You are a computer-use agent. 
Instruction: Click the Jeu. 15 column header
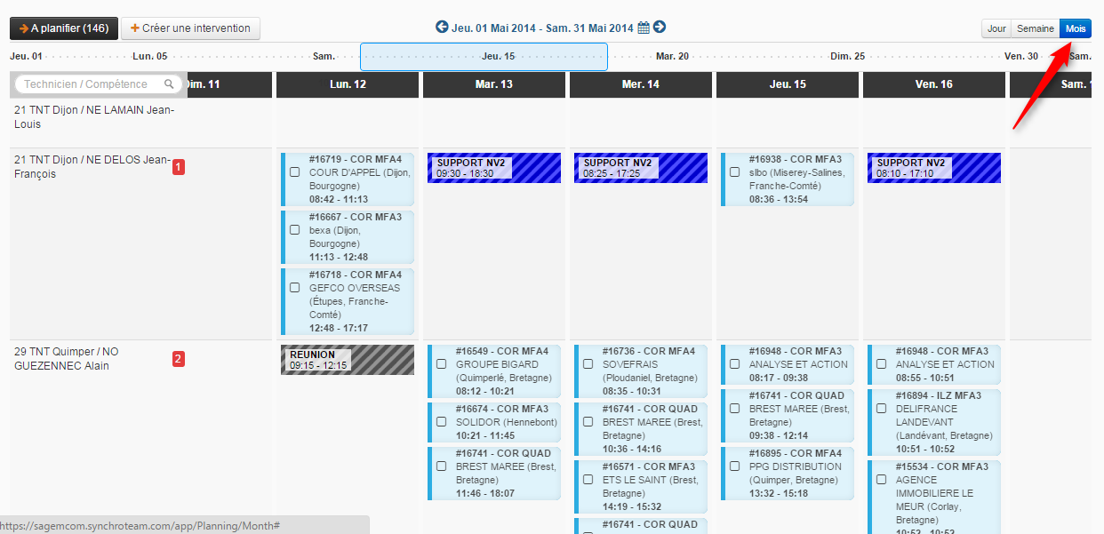[x=788, y=84]
